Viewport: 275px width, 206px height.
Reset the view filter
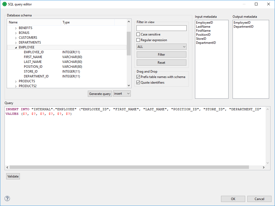[x=161, y=62]
